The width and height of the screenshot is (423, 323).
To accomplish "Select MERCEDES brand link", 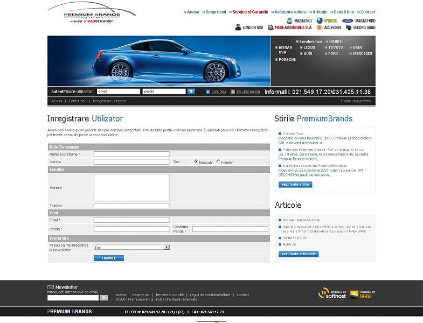I will click(363, 54).
